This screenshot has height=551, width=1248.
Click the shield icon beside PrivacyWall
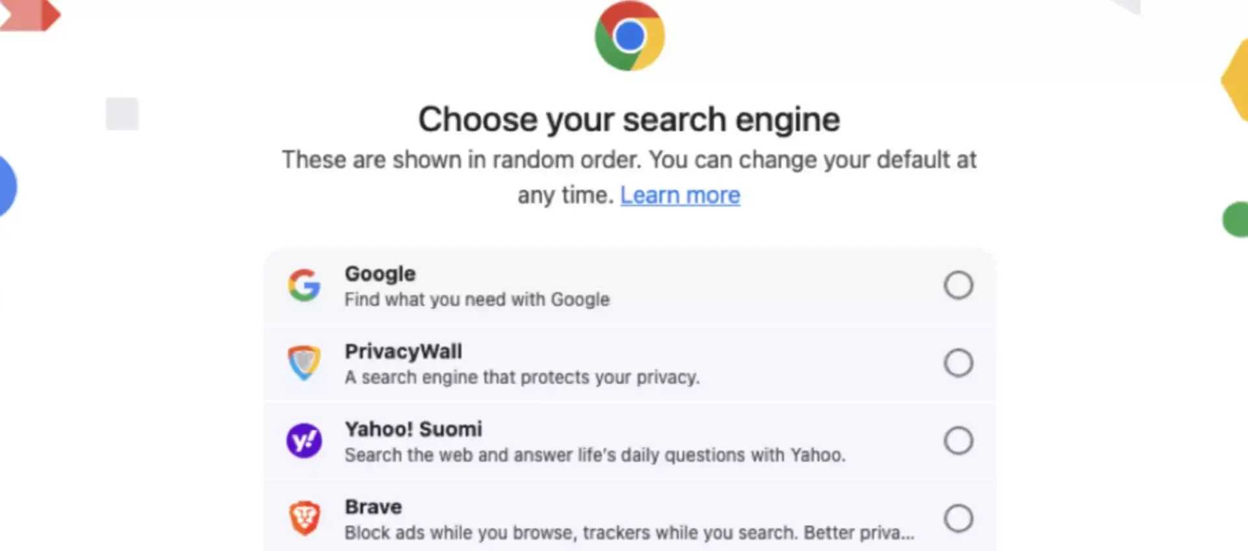click(304, 363)
